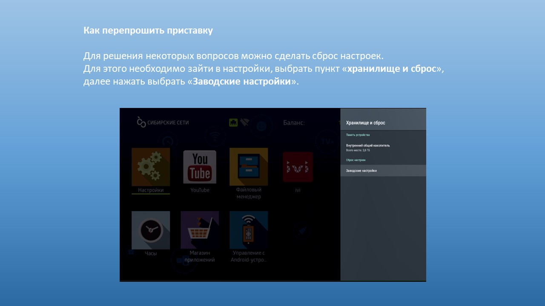This screenshot has height=306, width=545.
Task: Click the Настройки label text
Action: (151, 190)
